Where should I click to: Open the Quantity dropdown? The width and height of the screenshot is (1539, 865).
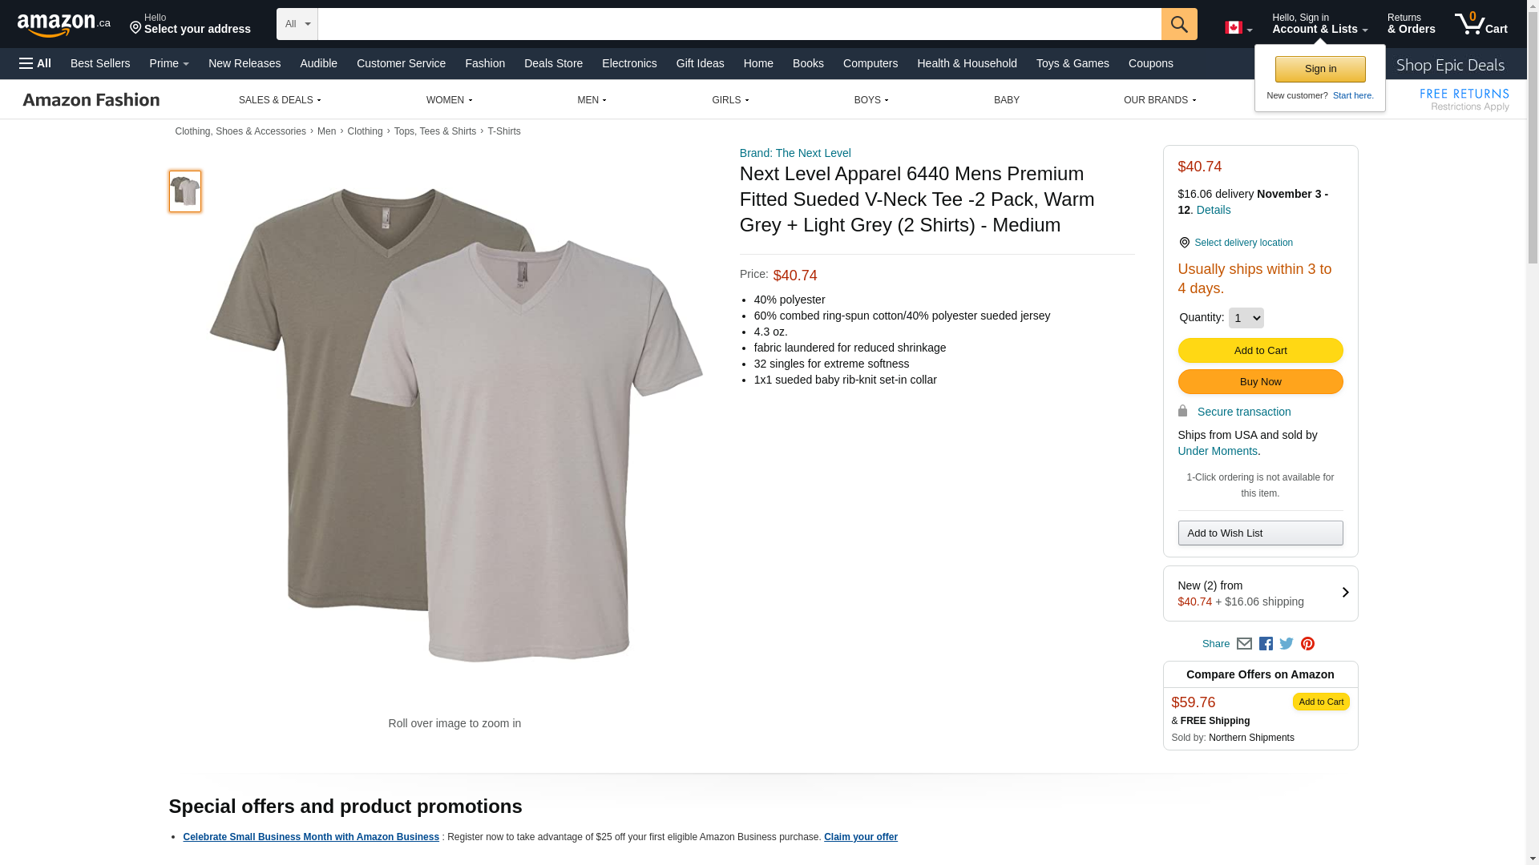point(1246,318)
